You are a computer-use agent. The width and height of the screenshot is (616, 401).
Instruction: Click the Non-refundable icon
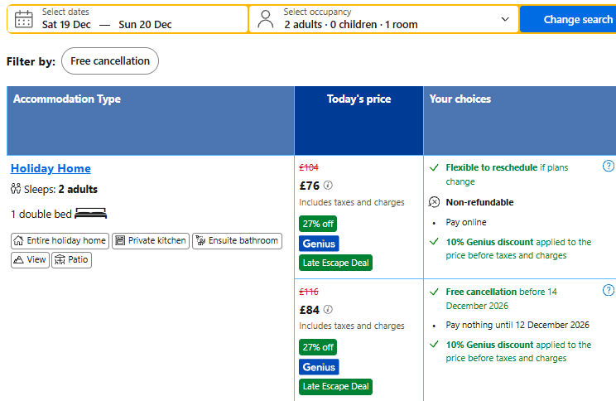coord(434,202)
